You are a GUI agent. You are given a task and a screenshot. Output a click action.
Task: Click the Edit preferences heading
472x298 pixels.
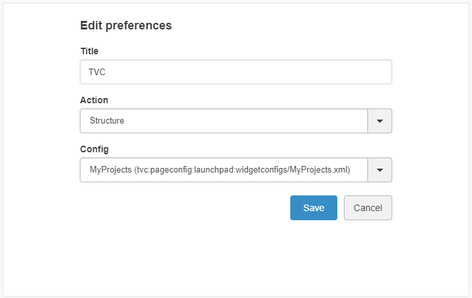[126, 25]
